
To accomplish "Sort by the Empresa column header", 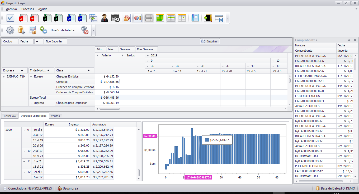I will 15,70.
